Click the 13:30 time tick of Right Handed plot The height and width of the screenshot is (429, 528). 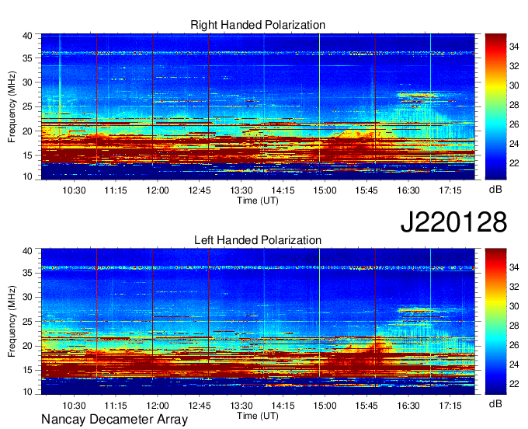[241, 190]
